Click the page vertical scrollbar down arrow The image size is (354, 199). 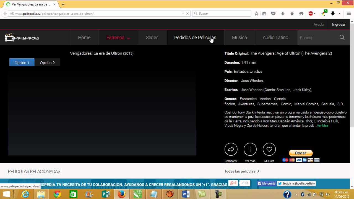(352, 187)
